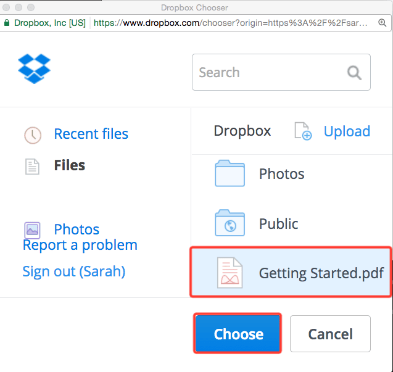This screenshot has width=393, height=372.
Task: Click the Getting Started PDF file icon
Action: [230, 273]
